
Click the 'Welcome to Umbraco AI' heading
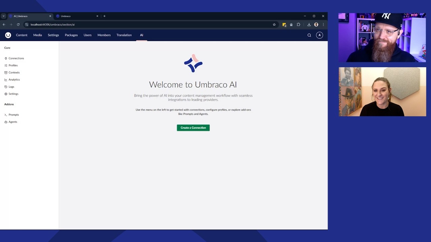(x=193, y=85)
